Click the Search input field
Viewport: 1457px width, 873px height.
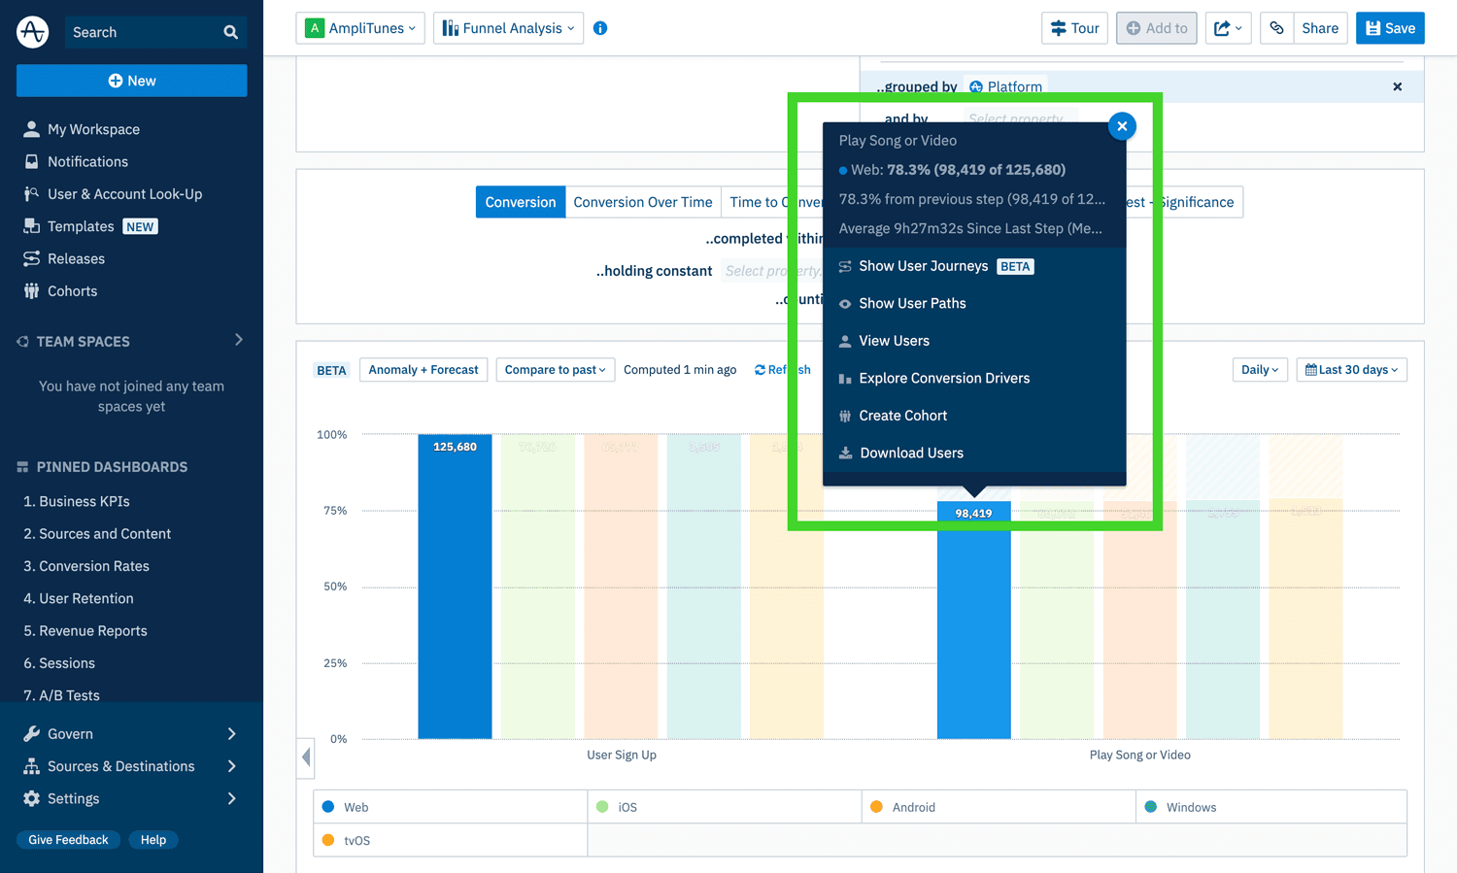tap(141, 32)
